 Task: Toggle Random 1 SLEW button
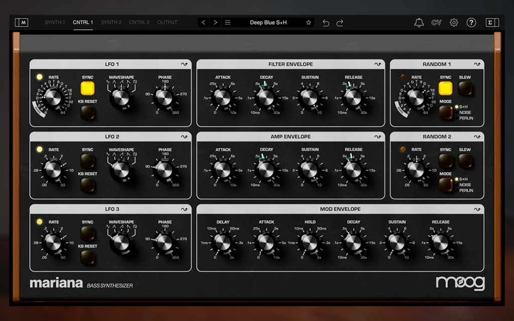pos(465,88)
